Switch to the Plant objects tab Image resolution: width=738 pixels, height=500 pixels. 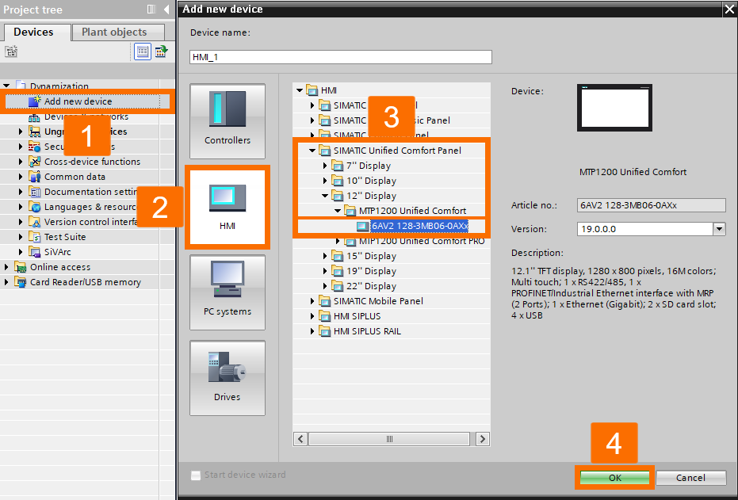click(118, 32)
